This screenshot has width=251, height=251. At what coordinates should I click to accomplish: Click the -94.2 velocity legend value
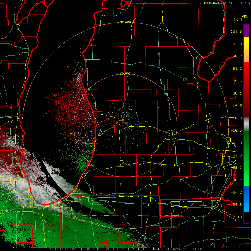tap(236, 192)
